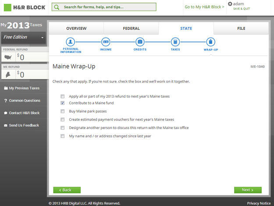Click the green Back button
274x206 pixels.
pos(67,190)
